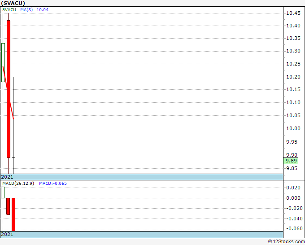The width and height of the screenshot is (305, 245).
Task: Click the short red MACD histogram bar
Action: point(8,206)
